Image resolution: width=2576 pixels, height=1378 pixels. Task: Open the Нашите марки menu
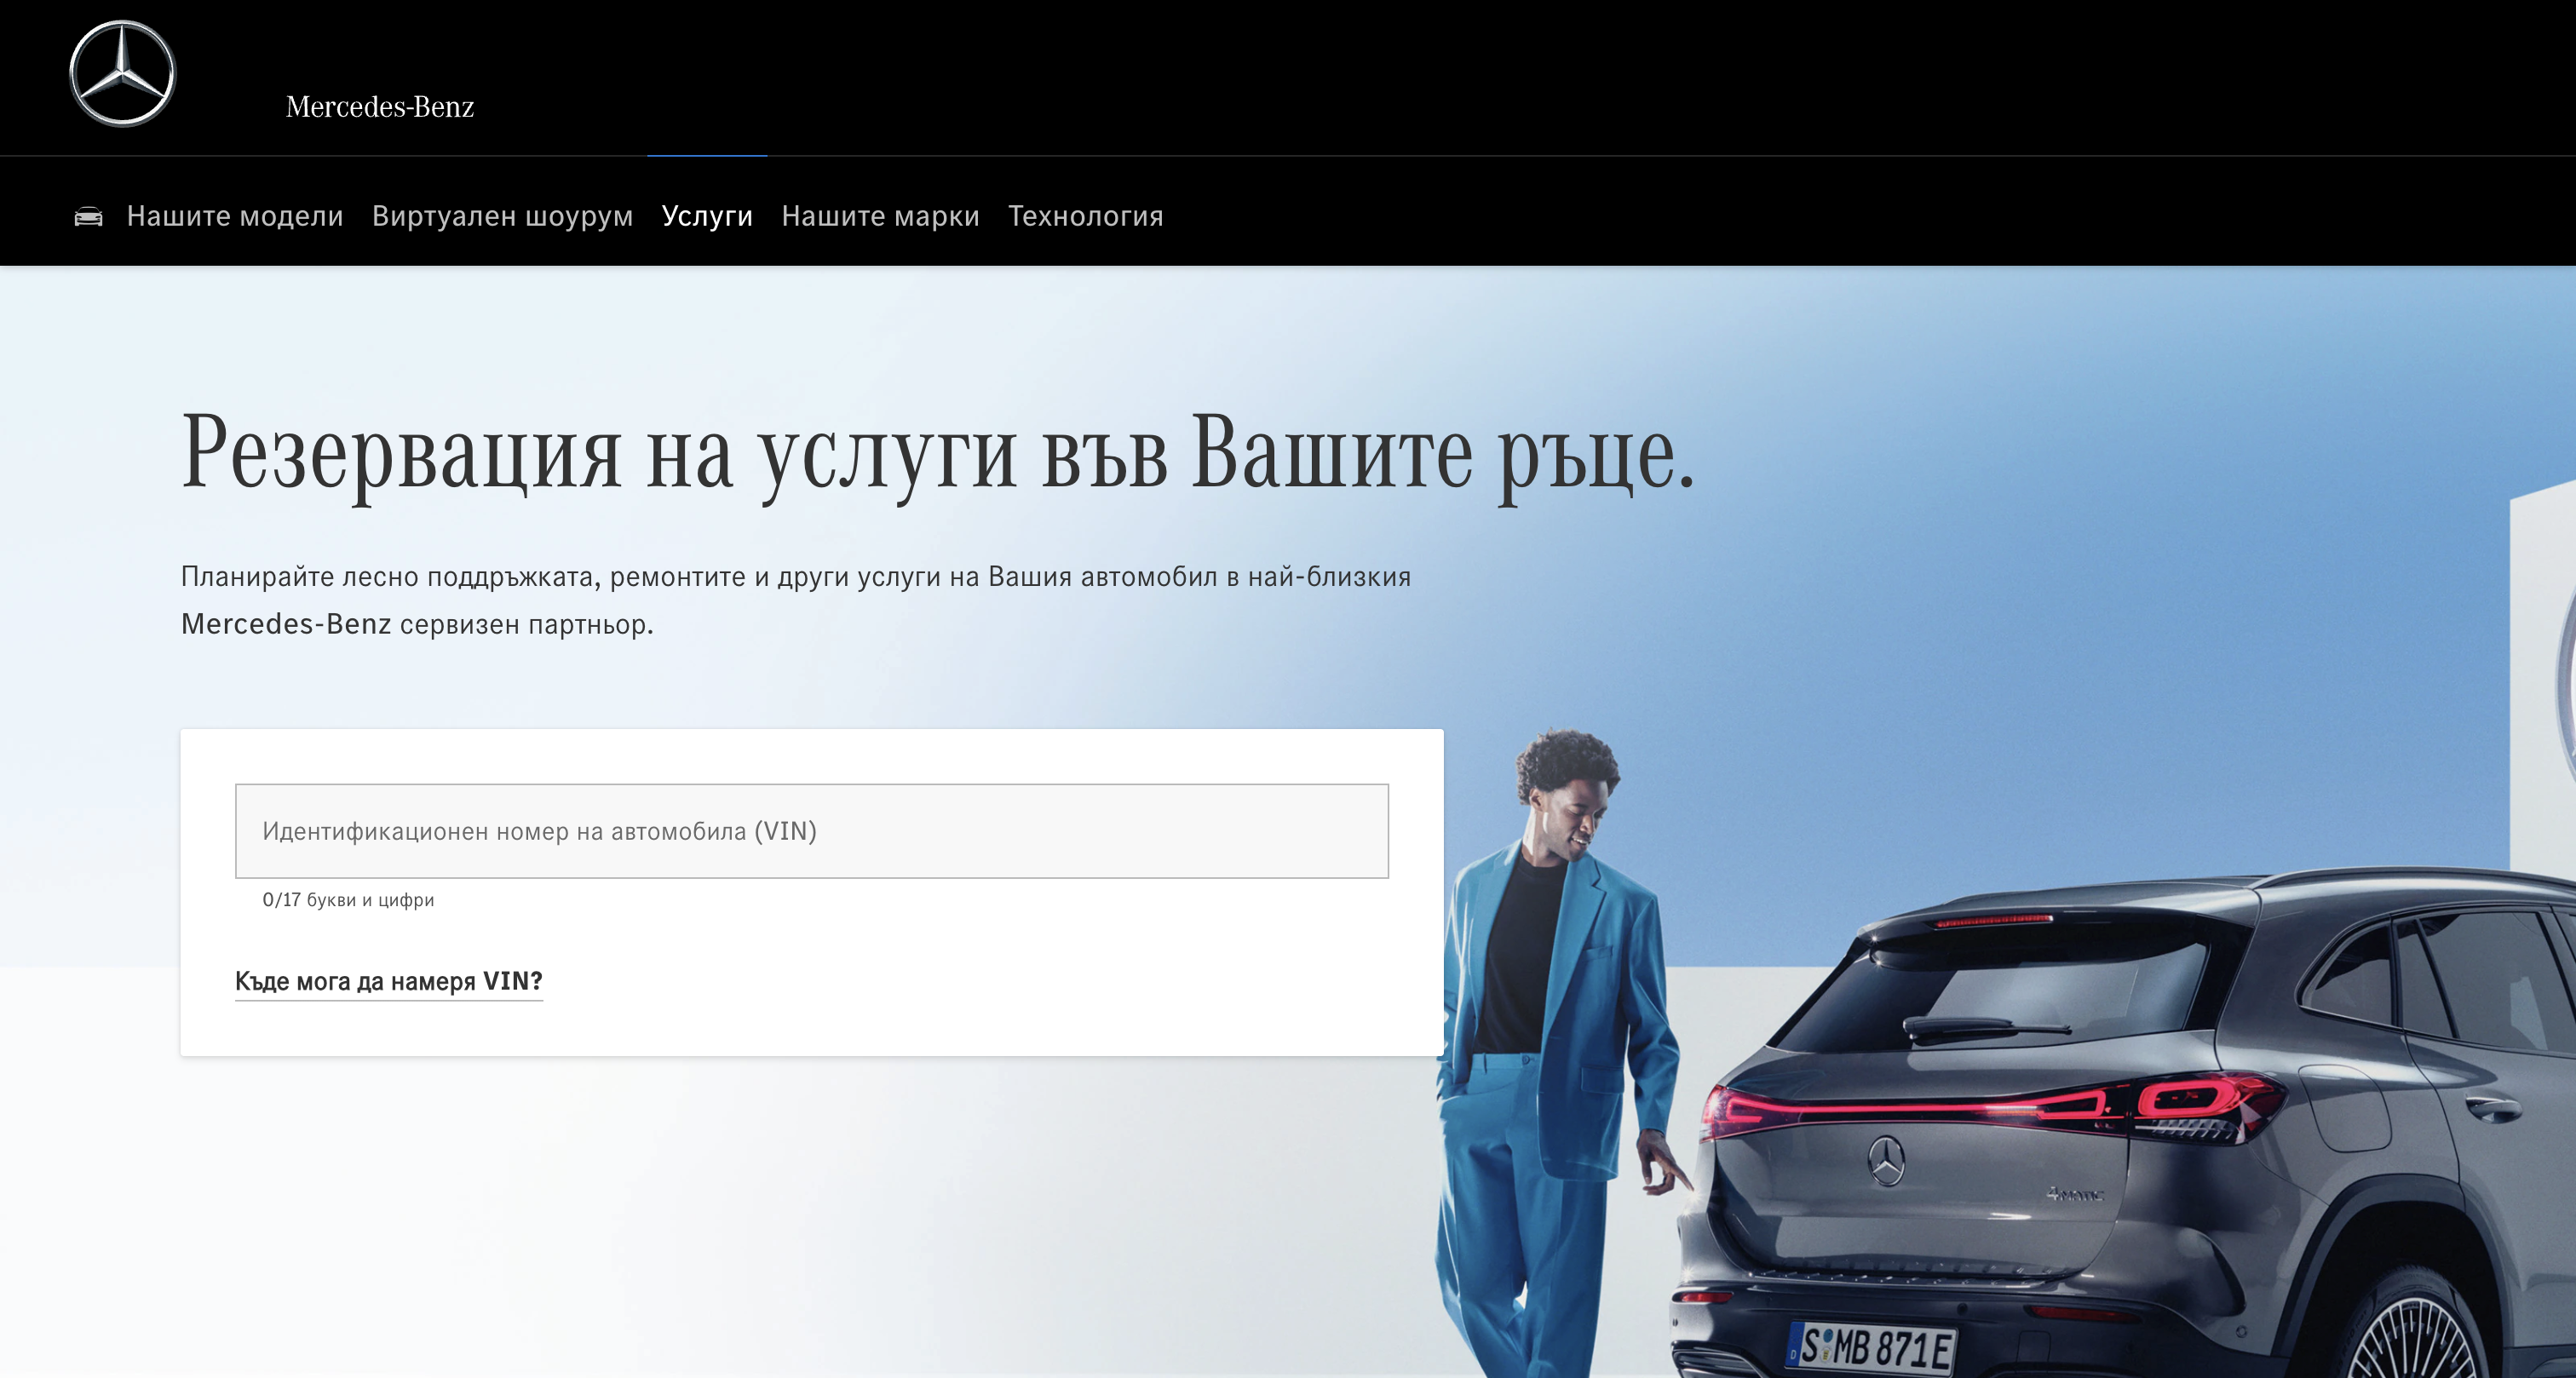pos(880,216)
